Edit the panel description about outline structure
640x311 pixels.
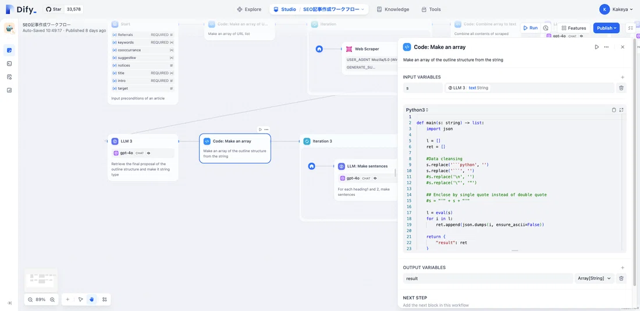[x=453, y=60]
